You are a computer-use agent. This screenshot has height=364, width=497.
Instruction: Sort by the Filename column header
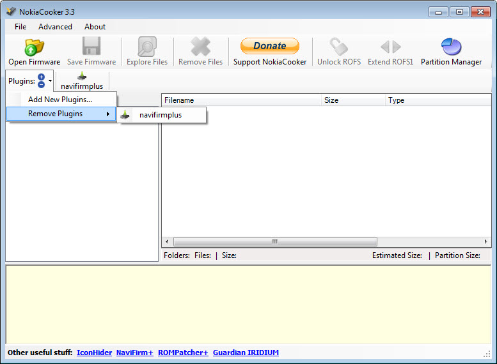(x=242, y=100)
